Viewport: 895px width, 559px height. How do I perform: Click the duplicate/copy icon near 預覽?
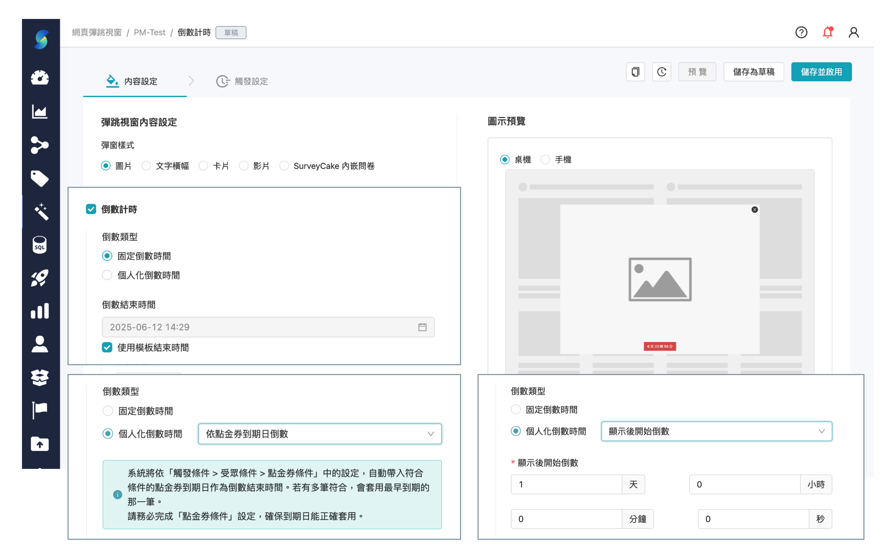(x=636, y=72)
